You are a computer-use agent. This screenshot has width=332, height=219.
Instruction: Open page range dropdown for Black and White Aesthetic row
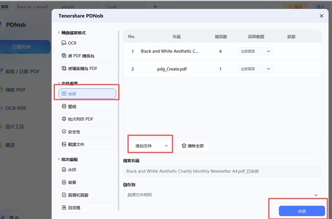pyautogui.click(x=255, y=51)
